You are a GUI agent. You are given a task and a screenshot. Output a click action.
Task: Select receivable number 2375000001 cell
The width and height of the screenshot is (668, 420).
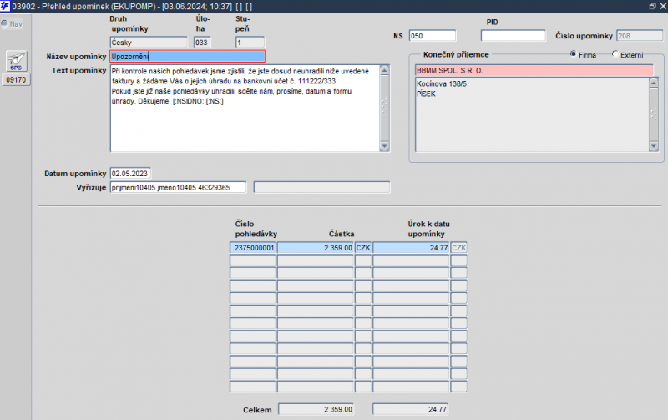tap(253, 248)
